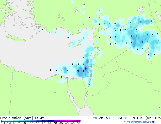
Task: Click the legend label "30"
Action: tap(55, 123)
